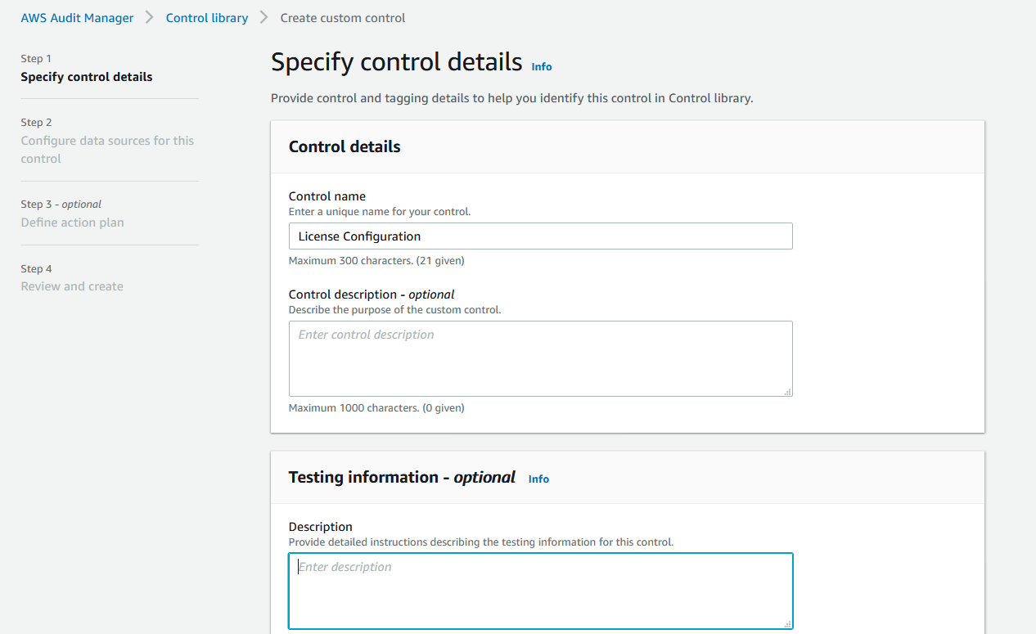Click the Control description - optional label
The width and height of the screenshot is (1036, 634).
click(x=372, y=295)
